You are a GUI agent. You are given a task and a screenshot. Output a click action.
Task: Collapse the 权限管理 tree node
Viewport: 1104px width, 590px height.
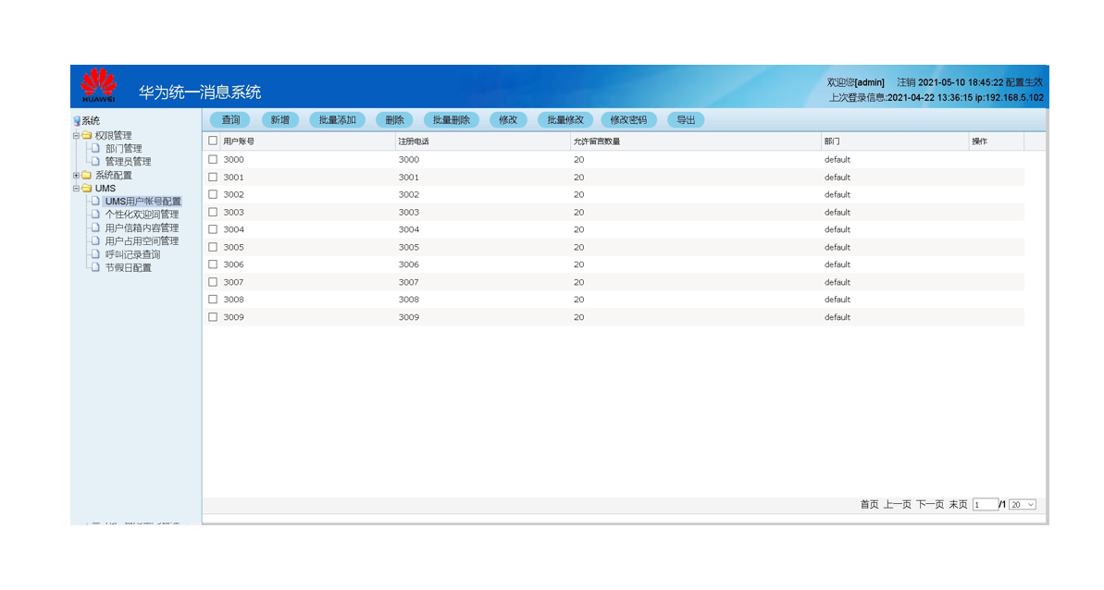pos(76,136)
